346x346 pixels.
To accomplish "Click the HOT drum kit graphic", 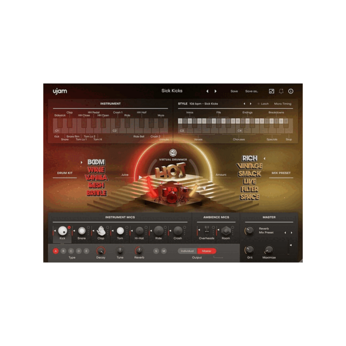I will [170, 171].
